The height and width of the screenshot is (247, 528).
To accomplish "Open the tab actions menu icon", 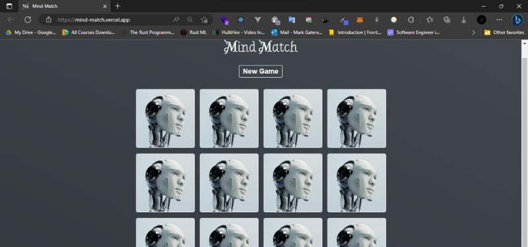I will pos(9,6).
